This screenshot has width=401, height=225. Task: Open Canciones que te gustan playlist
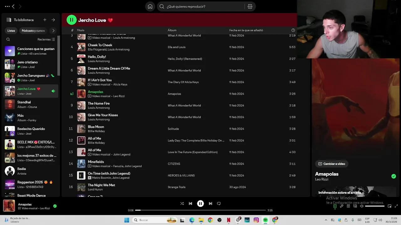pos(31,51)
